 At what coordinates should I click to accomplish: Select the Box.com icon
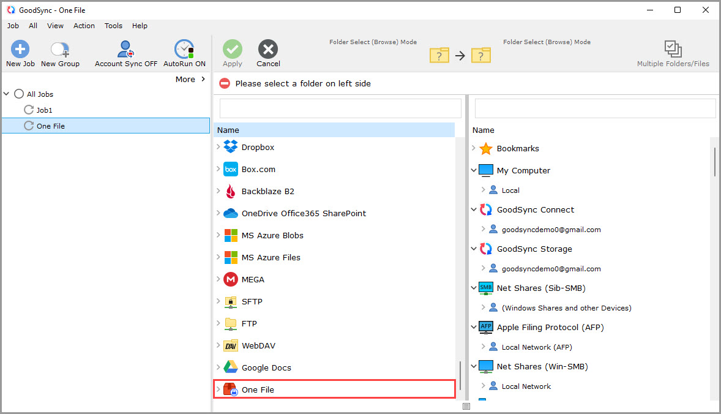click(230, 169)
